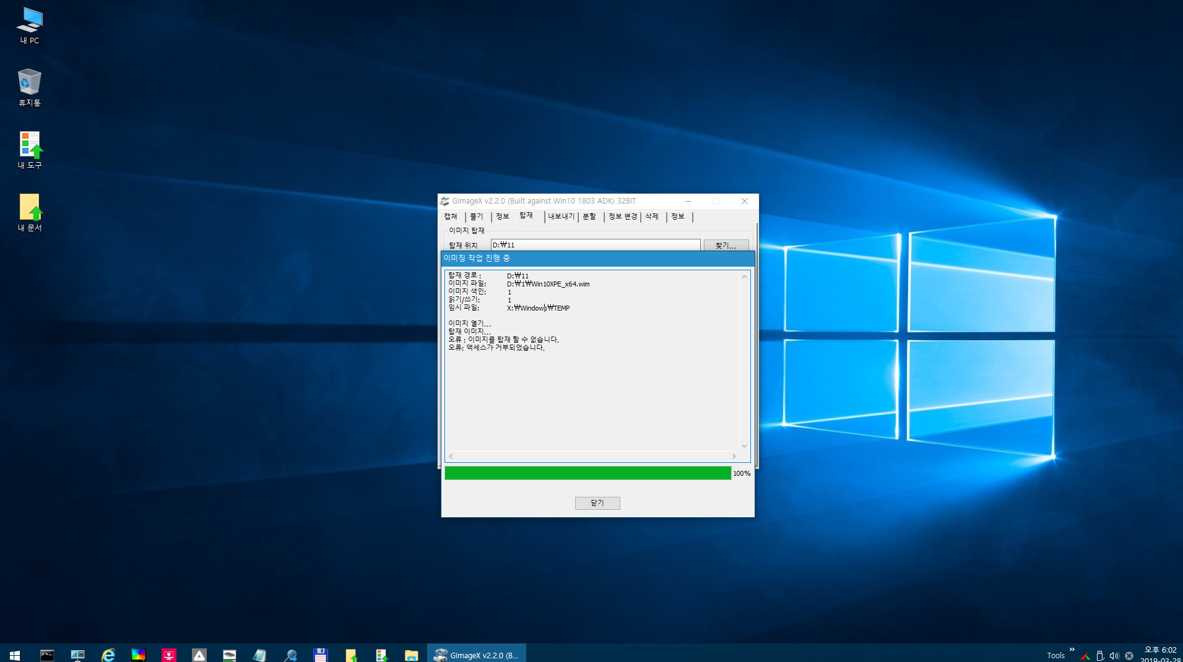
Task: Open File Explorer from the taskbar
Action: coord(411,655)
